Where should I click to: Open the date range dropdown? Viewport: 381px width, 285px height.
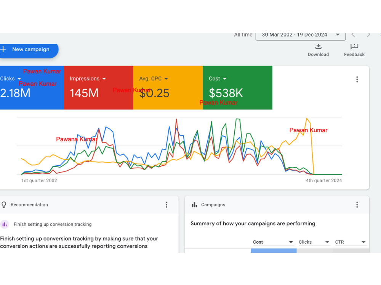[x=301, y=35]
